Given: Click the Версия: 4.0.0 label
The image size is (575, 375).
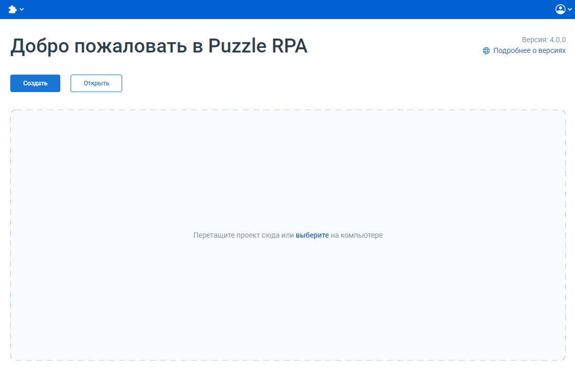Looking at the screenshot, I should tap(544, 40).
